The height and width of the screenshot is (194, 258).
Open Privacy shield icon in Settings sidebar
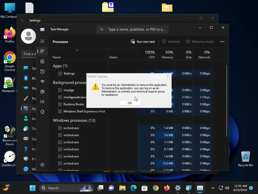[x=26, y=159]
